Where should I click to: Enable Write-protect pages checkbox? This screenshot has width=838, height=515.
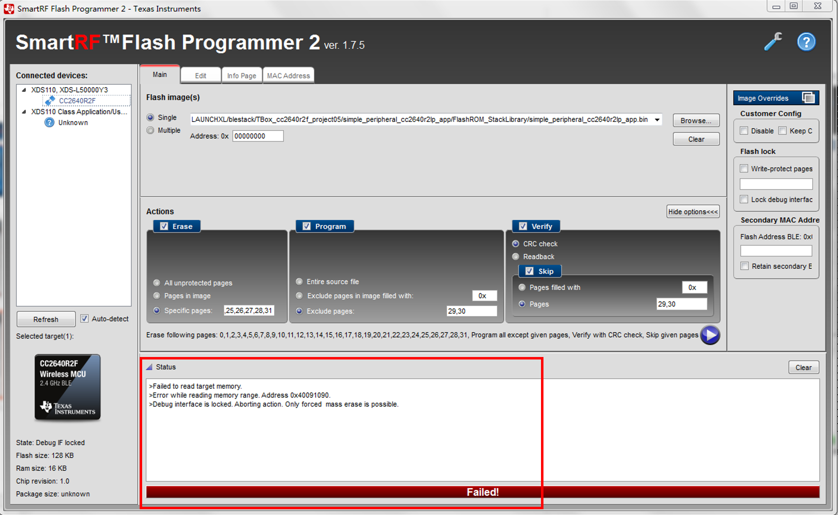(744, 168)
